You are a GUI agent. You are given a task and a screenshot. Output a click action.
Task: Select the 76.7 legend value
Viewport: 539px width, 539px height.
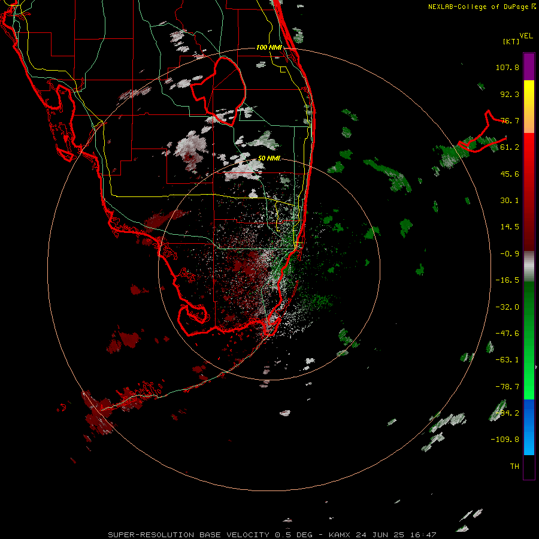pyautogui.click(x=510, y=120)
